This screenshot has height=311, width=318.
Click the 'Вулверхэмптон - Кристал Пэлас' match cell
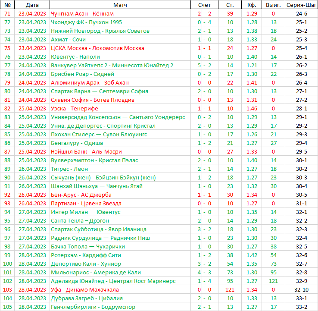coord(94,160)
